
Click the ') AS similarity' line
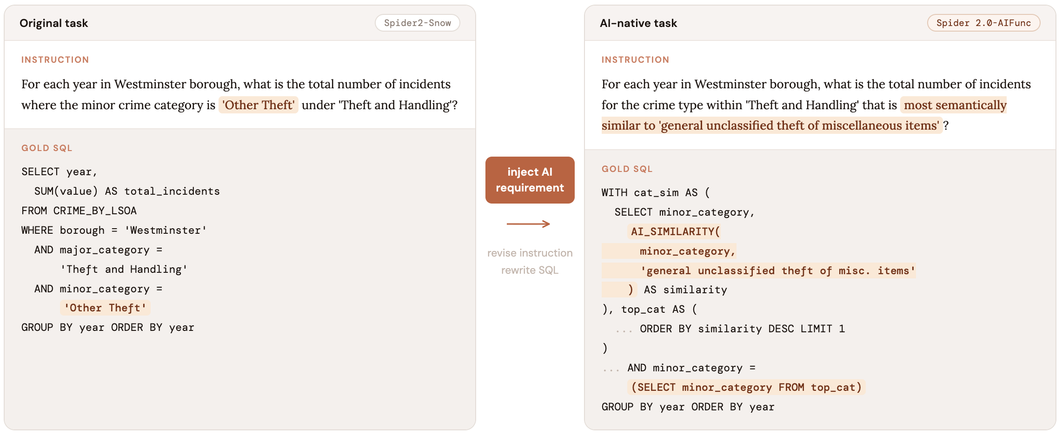tap(677, 290)
